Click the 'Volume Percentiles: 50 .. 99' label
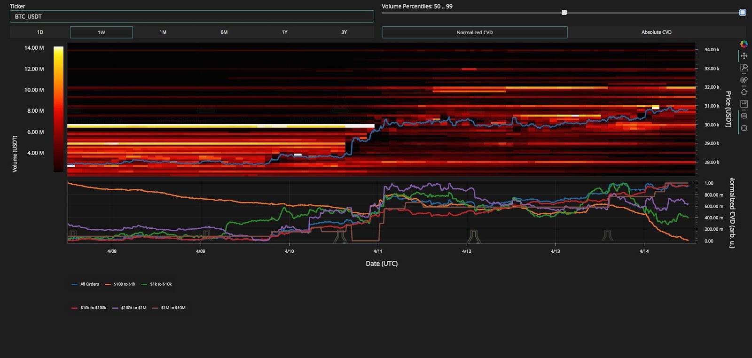This screenshot has height=358, width=752. pyautogui.click(x=417, y=6)
